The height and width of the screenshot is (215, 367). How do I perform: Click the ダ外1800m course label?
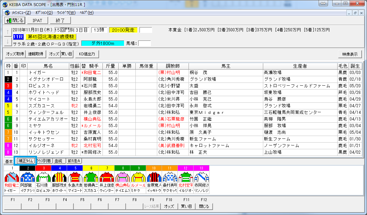pyautogui.click(x=103, y=43)
